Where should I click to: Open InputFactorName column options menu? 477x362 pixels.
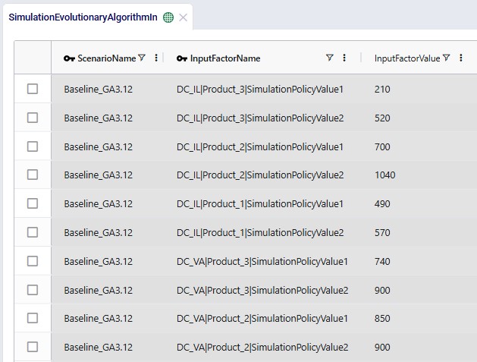pyautogui.click(x=344, y=58)
